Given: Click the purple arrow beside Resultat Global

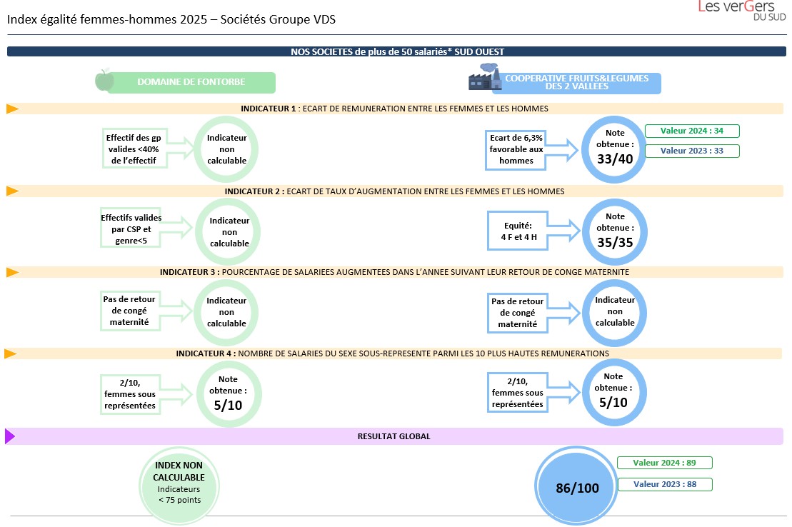Looking at the screenshot, I should 10,436.
